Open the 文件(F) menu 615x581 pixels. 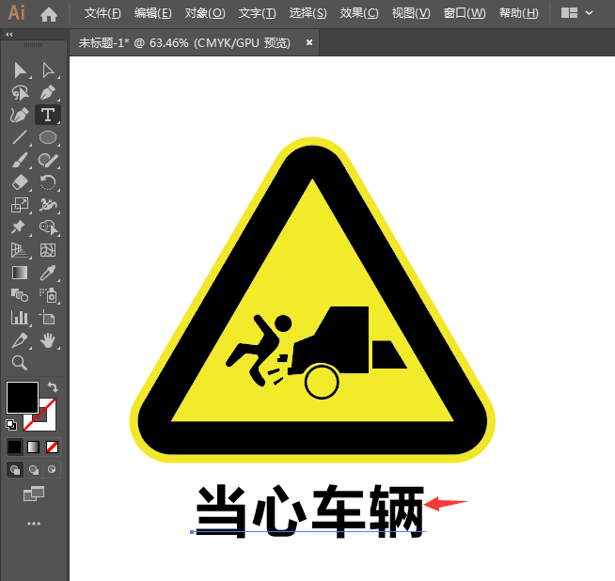pos(102,13)
